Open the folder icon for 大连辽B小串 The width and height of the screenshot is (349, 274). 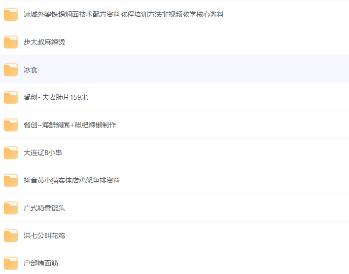pos(11,153)
